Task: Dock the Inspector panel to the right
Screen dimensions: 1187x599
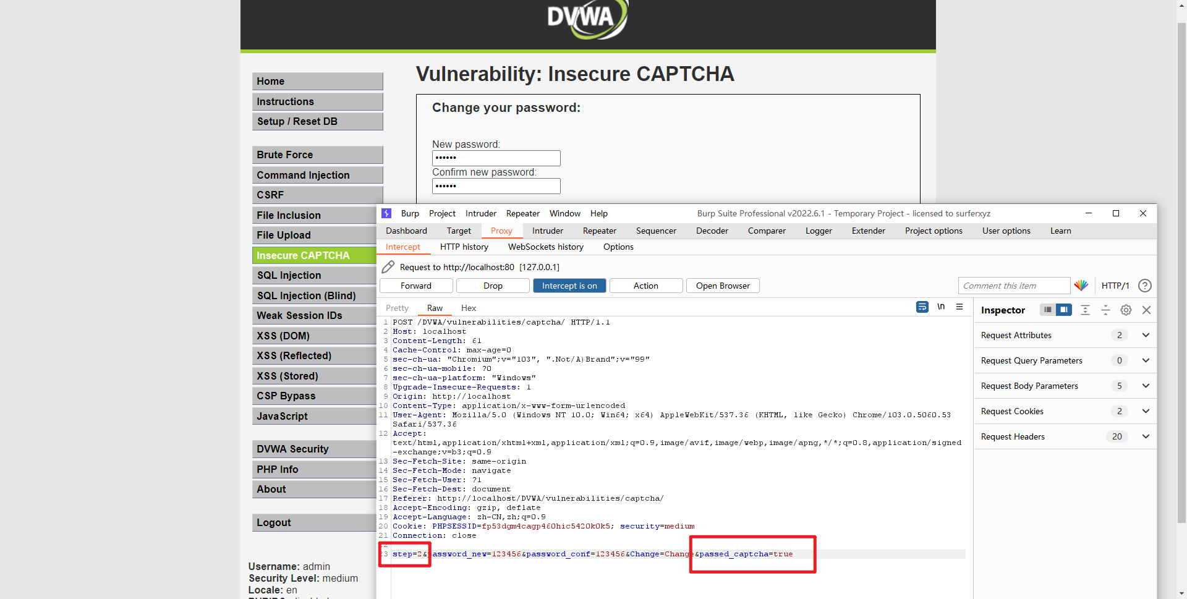Action: click(1064, 310)
